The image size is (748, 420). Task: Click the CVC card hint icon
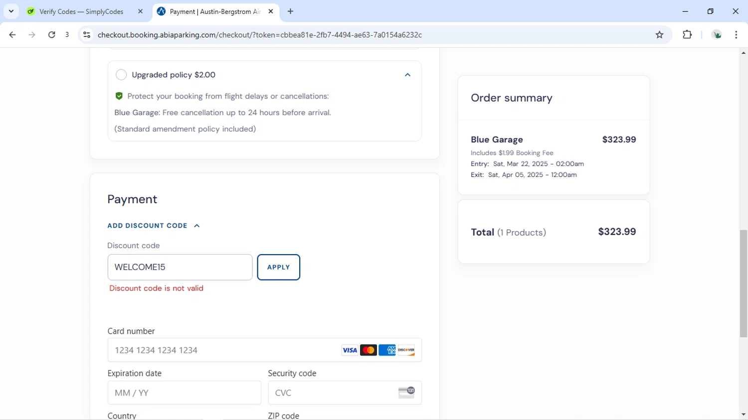click(x=406, y=392)
